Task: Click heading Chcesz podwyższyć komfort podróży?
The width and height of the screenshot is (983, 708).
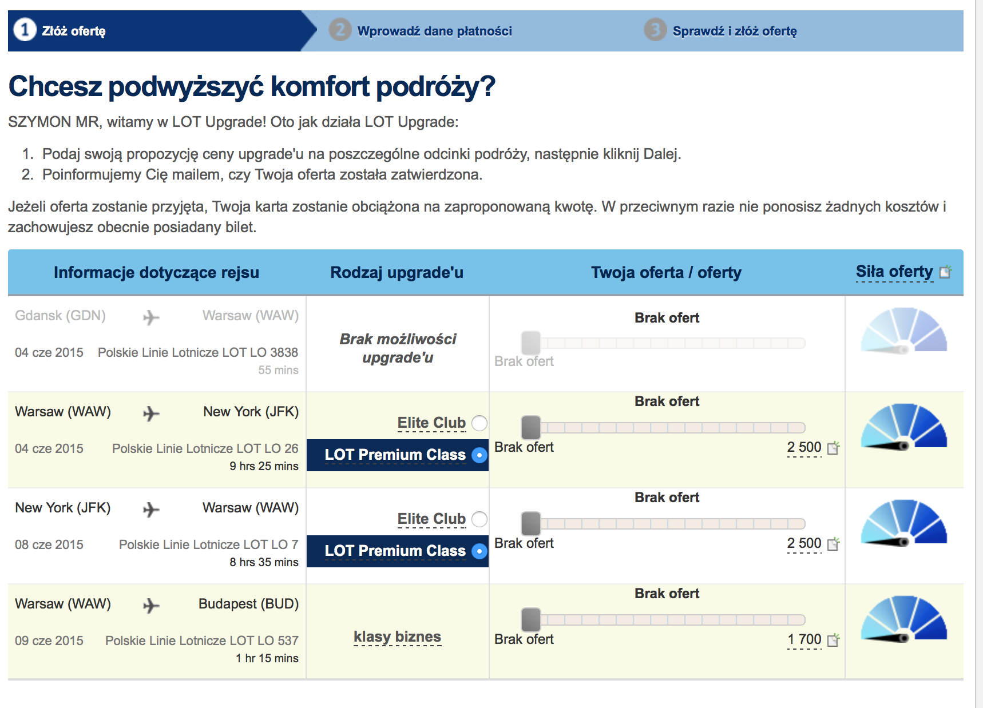Action: pyautogui.click(x=252, y=86)
